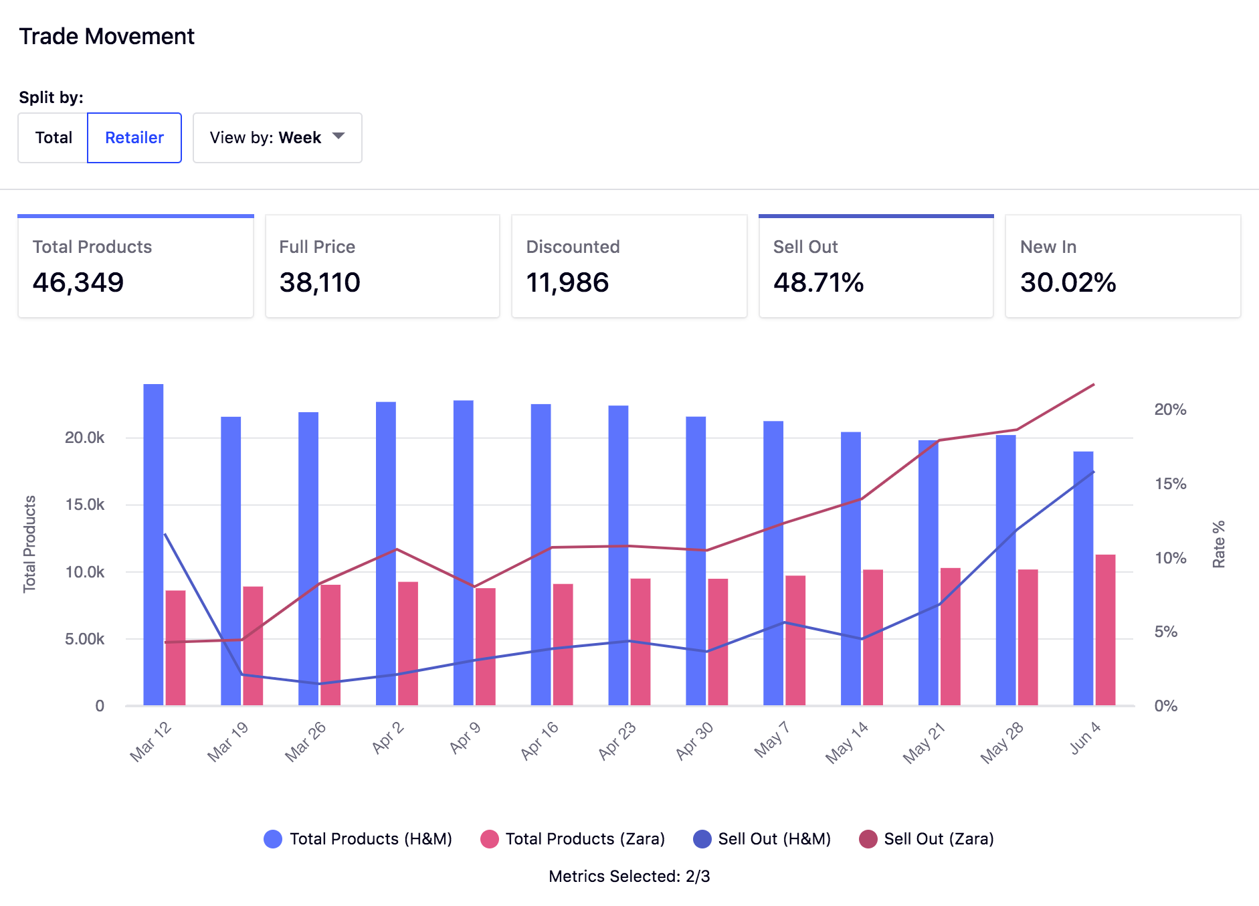
Task: Click the Total Products y-axis title
Action: 29,544
